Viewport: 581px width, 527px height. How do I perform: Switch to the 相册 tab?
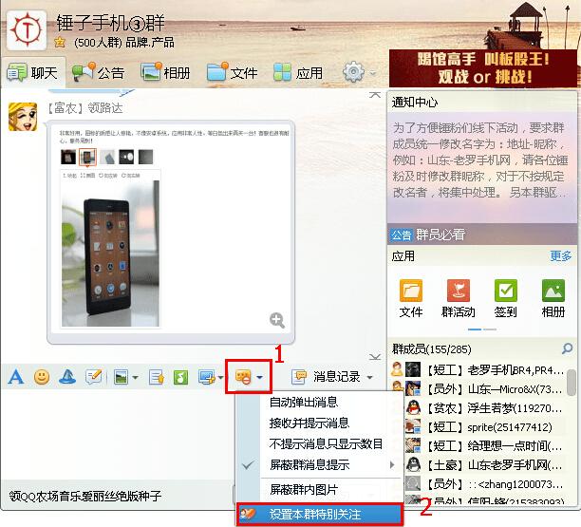click(165, 72)
